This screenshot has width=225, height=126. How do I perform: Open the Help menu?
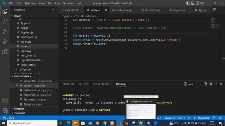pyautogui.click(x=79, y=3)
